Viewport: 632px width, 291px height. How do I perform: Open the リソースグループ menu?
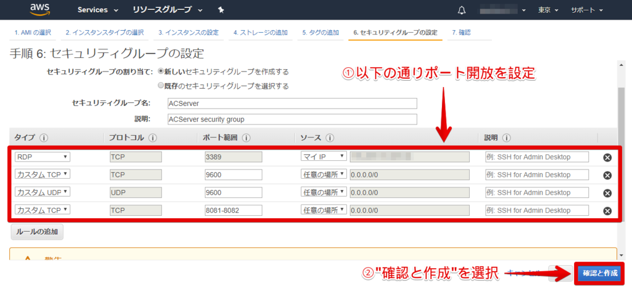click(168, 10)
